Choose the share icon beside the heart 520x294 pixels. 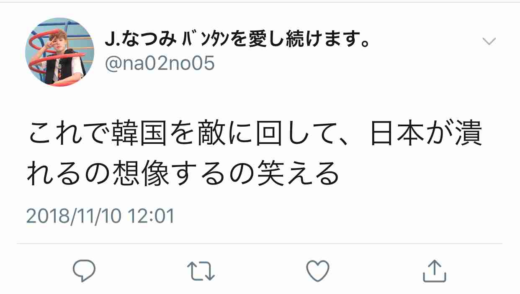(435, 271)
